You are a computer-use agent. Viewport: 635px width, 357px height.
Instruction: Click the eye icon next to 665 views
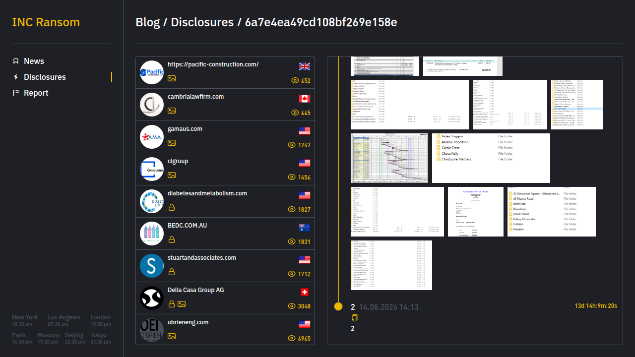(295, 113)
